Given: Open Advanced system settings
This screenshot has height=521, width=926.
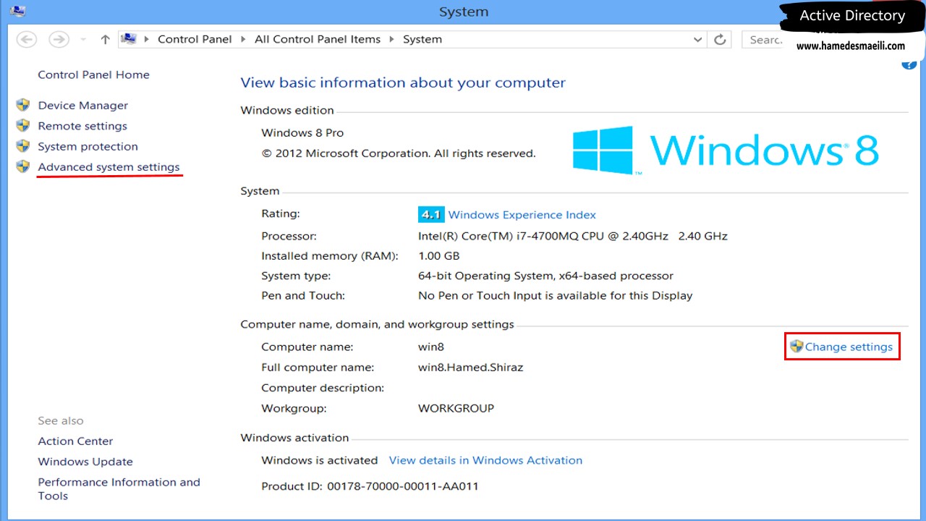Looking at the screenshot, I should tap(109, 167).
